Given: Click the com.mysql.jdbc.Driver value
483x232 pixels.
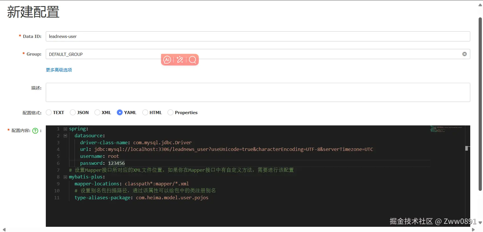Looking at the screenshot, I should click(162, 143).
